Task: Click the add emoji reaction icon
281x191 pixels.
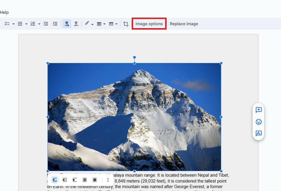Action: click(258, 122)
